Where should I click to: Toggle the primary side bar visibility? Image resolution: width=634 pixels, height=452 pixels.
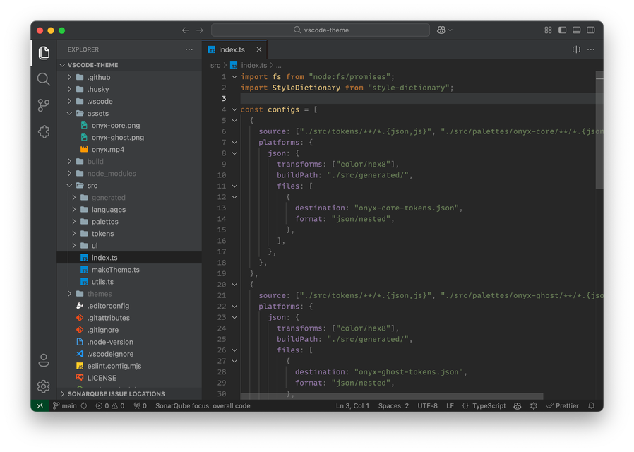[563, 30]
